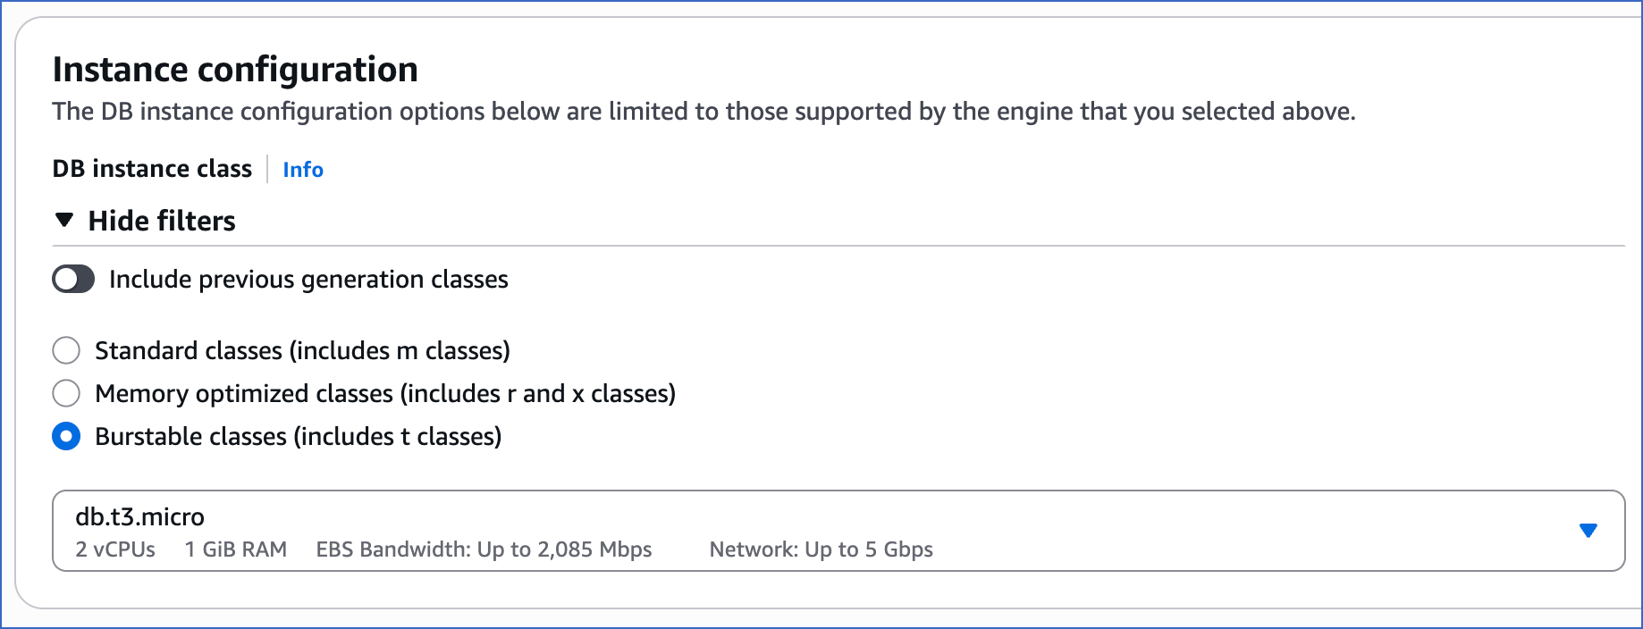Click the Instance configuration heading
Image resolution: width=1643 pixels, height=629 pixels.
pyautogui.click(x=235, y=68)
